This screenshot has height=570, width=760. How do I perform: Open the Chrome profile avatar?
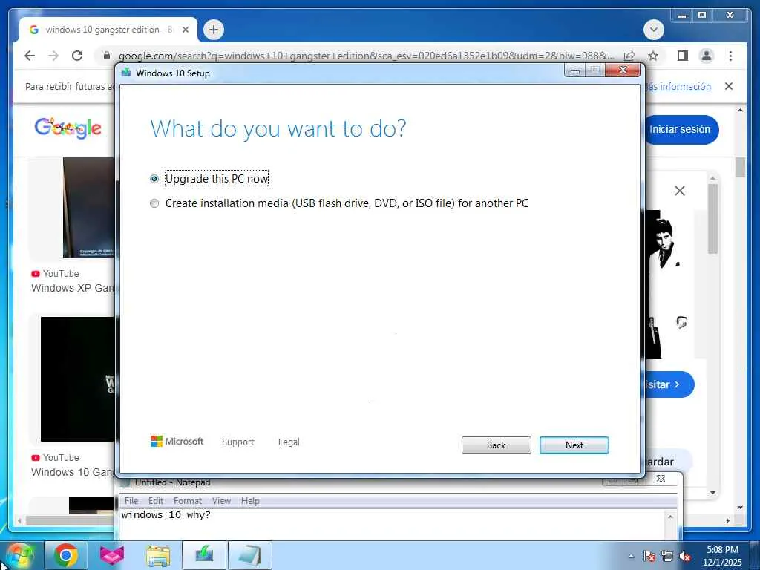[707, 56]
